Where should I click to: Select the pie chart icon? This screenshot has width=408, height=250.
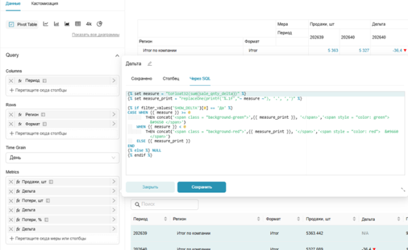click(x=99, y=24)
